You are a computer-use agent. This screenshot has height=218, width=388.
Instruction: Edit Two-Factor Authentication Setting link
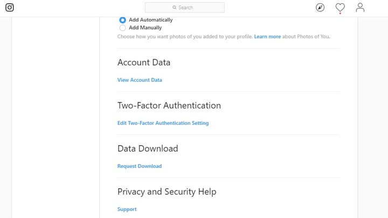tap(163, 123)
